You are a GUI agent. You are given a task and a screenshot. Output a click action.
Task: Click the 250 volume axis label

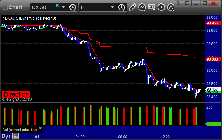pyautogui.click(x=209, y=107)
